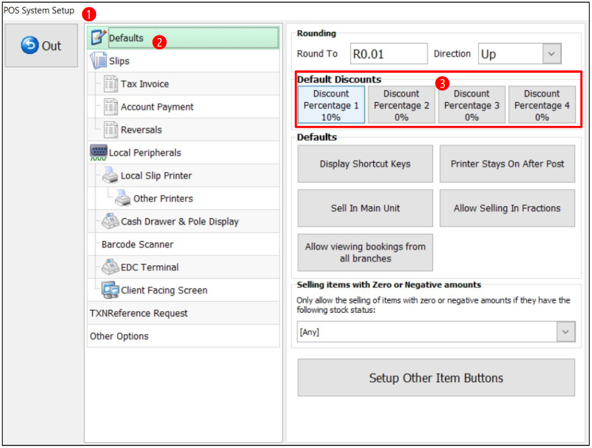The height and width of the screenshot is (448, 592).
Task: Click the Round To input field
Action: click(x=389, y=54)
